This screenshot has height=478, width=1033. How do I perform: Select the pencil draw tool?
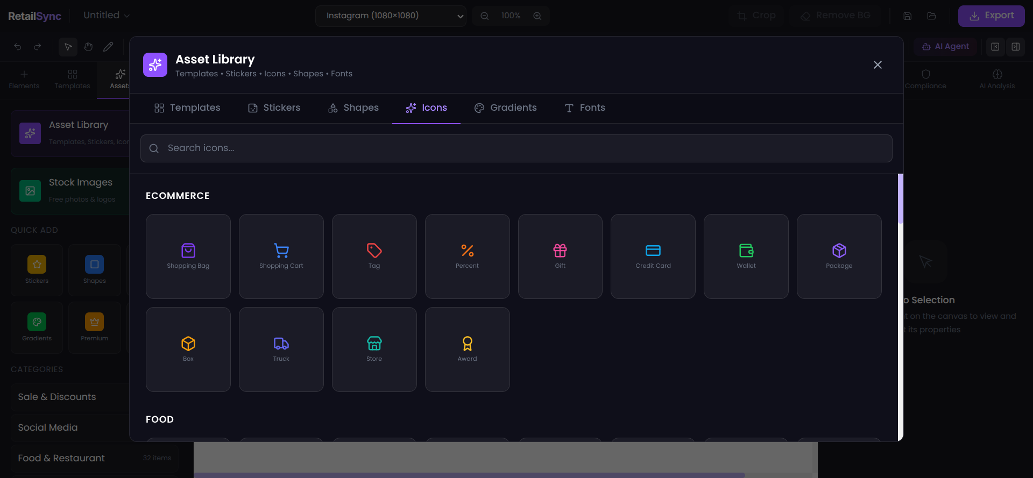coord(108,47)
